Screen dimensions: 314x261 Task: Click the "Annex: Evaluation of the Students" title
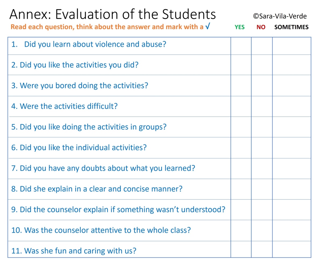112,14
